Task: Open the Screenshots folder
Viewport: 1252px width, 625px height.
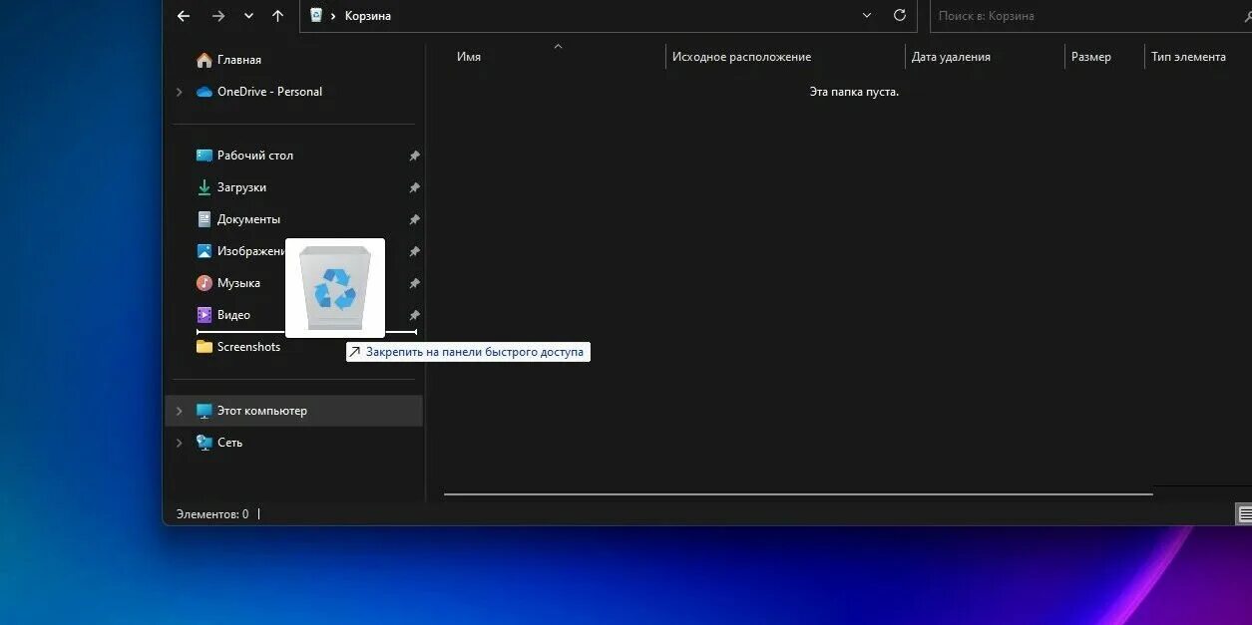Action: coord(248,347)
